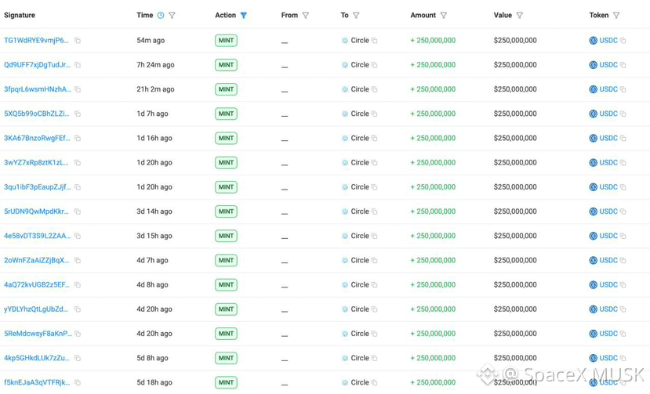
Task: Copy Circle address in 1d 7h ago row
Action: pos(374,114)
